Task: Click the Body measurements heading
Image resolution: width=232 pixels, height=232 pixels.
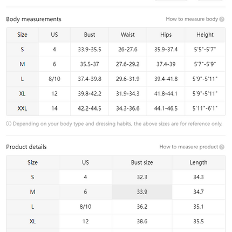Action: (x=33, y=19)
